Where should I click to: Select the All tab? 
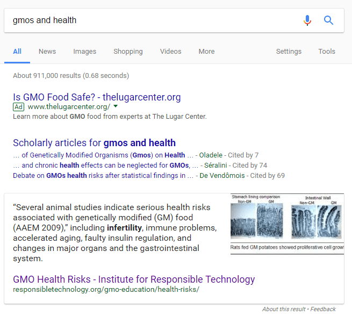17,52
